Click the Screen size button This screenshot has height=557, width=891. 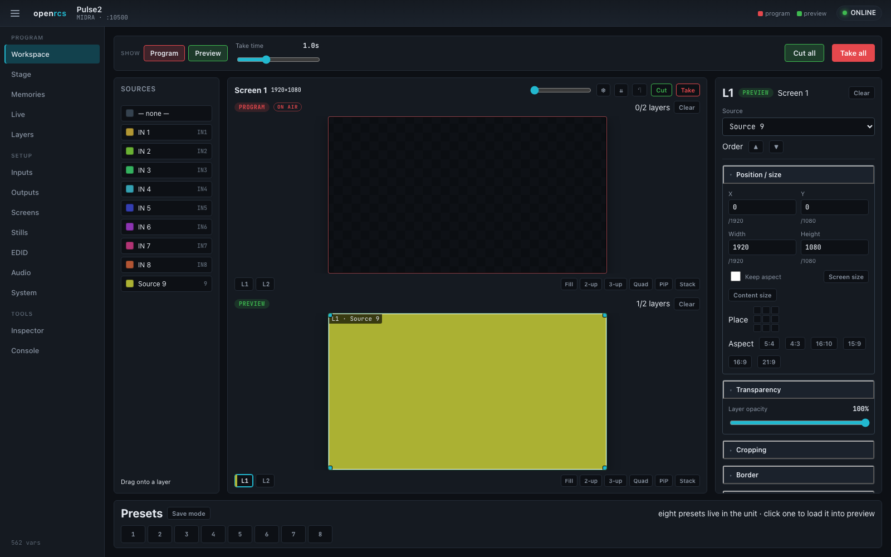pyautogui.click(x=846, y=277)
